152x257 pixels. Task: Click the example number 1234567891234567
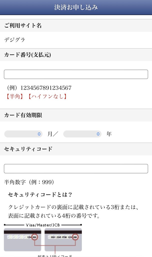coord(46,88)
